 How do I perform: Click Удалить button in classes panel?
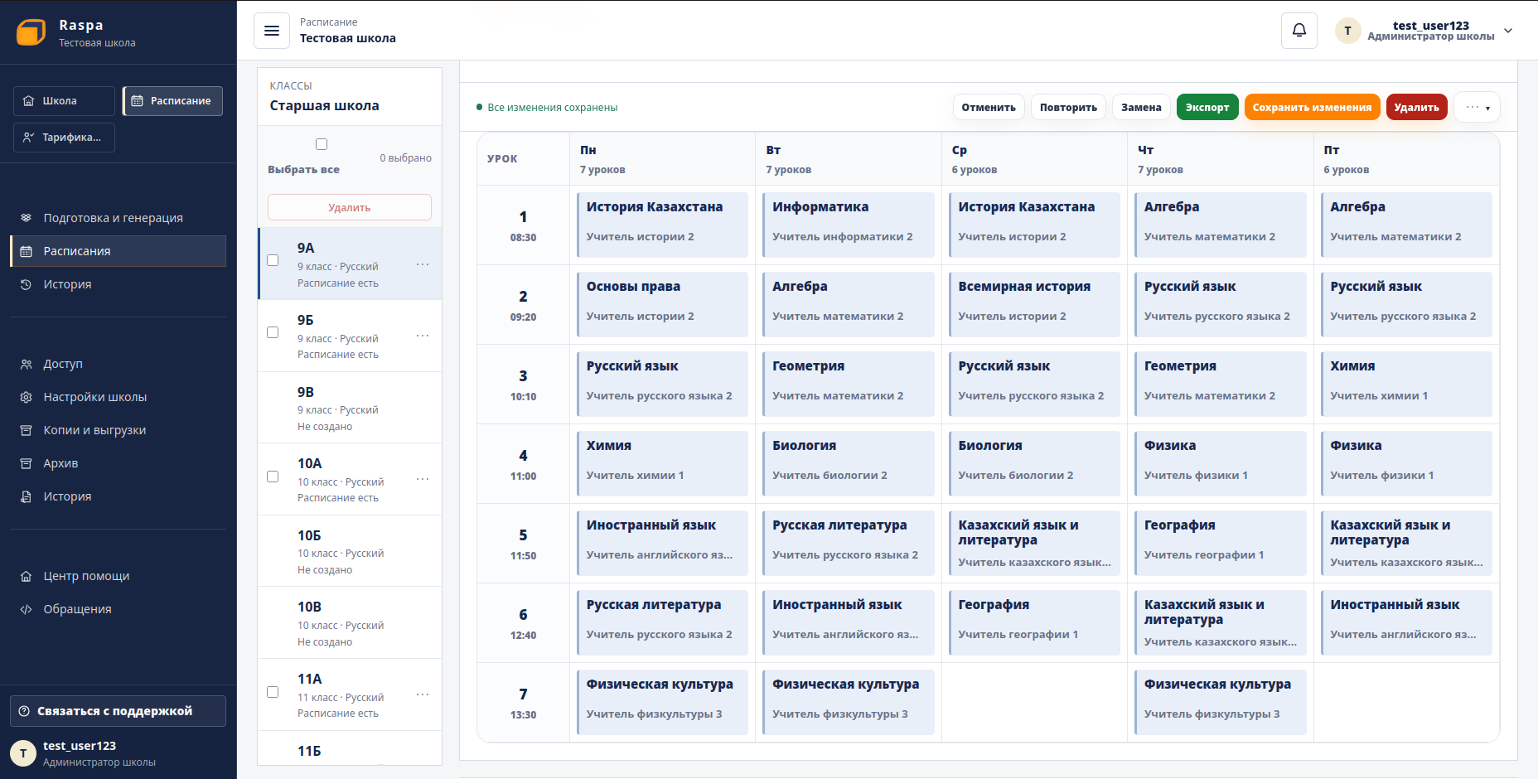(x=350, y=207)
